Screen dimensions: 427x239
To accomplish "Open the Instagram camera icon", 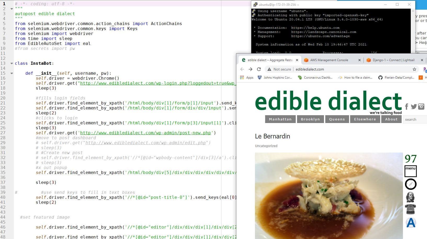I will tap(421, 106).
